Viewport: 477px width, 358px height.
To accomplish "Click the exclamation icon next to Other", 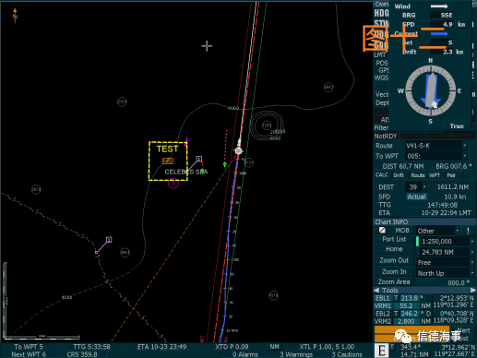I will (468, 231).
